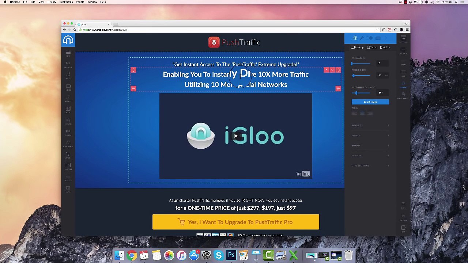Switch to the Section level in the right rail
468x263 pixels.
coord(403,51)
